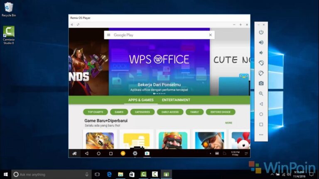Open Top Charts category

pos(96,112)
